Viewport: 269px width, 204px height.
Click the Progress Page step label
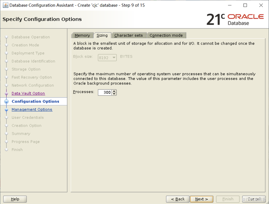26,142
